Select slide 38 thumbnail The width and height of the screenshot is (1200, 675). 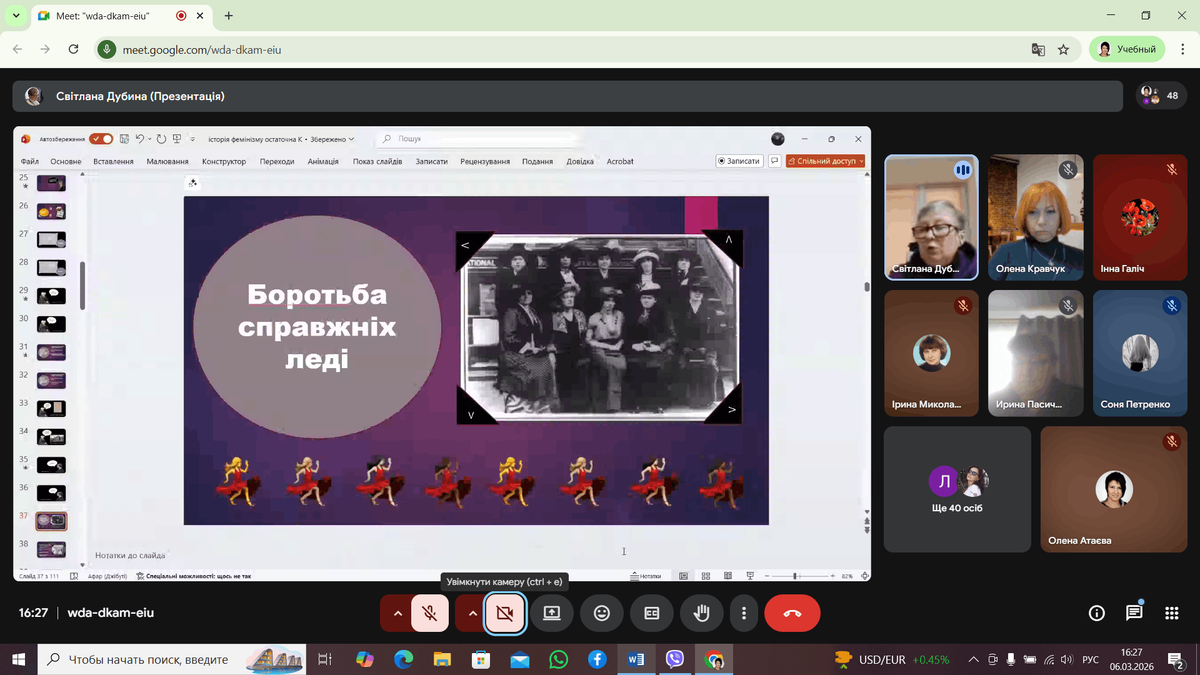tap(51, 549)
